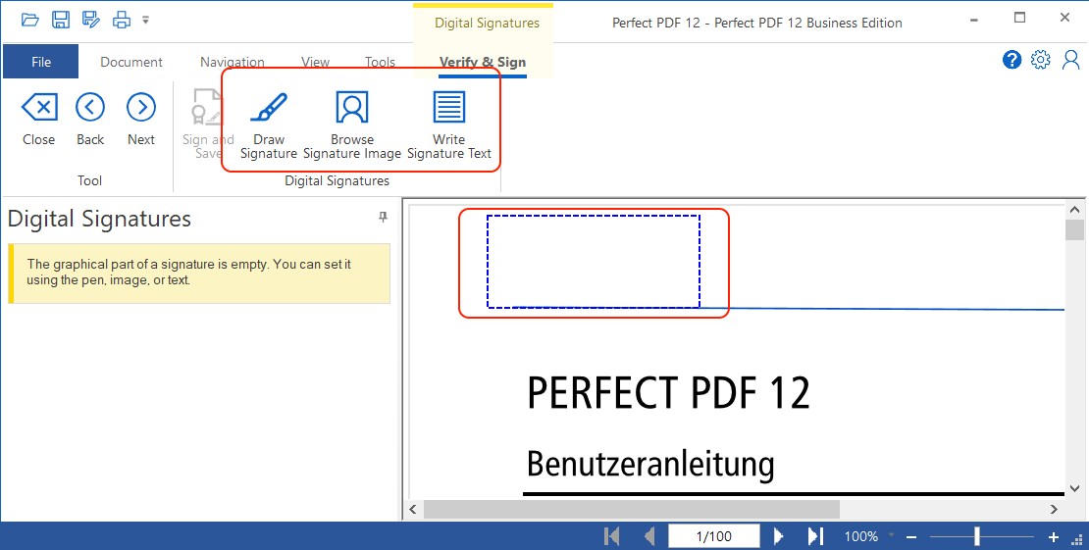Image resolution: width=1089 pixels, height=550 pixels.
Task: Switch to the Tools tab
Action: 380,62
